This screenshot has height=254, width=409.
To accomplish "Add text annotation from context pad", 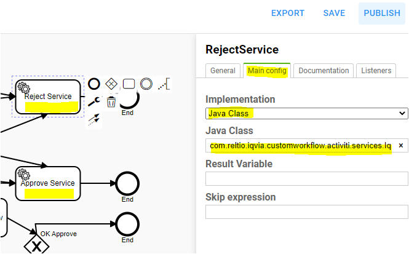I will 163,84.
